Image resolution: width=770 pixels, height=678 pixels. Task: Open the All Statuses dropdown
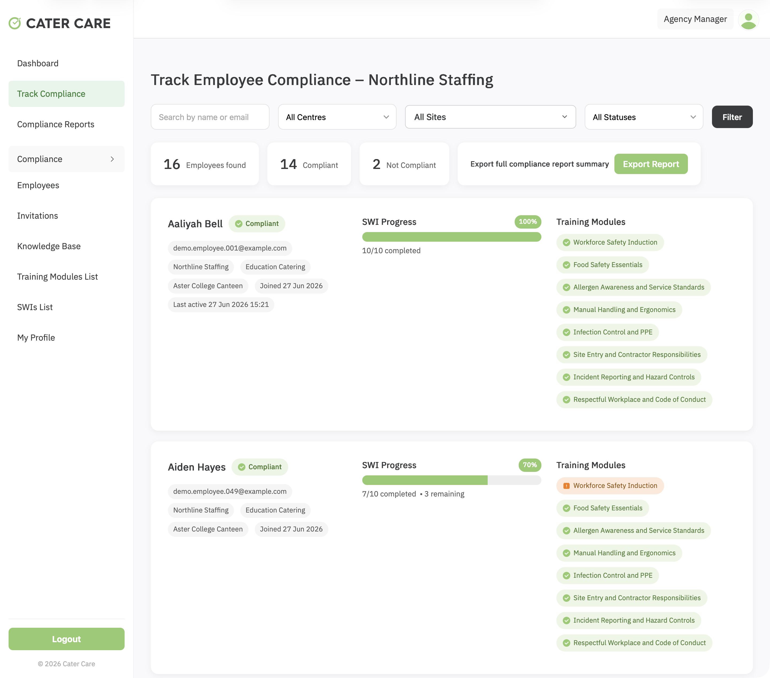pyautogui.click(x=644, y=117)
